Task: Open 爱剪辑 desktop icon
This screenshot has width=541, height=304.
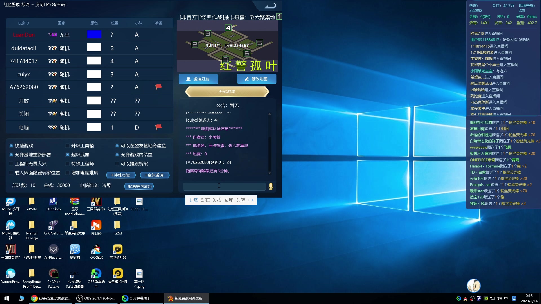Action: (75, 252)
